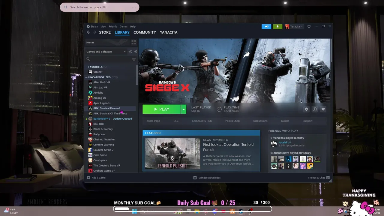Image resolution: width=384 pixels, height=216 pixels.
Task: Select Bodycam game icon
Action: coord(90,134)
